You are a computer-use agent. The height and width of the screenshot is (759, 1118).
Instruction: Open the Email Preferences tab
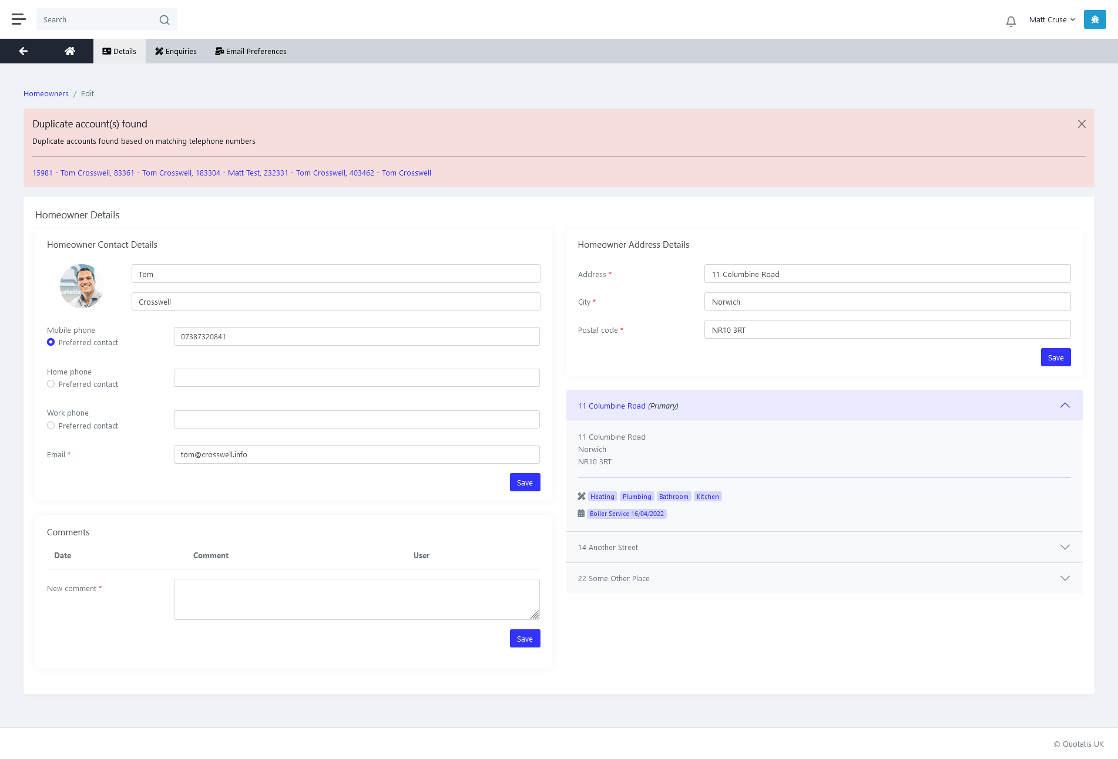pyautogui.click(x=251, y=51)
